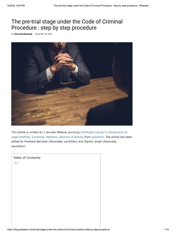Click the Zigishu Singh editor name
This screenshot has height=235, width=176.
[93, 141]
